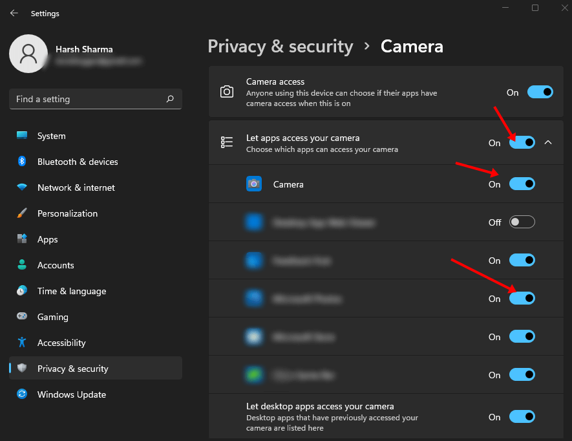Collapse the Let apps access camera section
The width and height of the screenshot is (572, 441).
548,143
